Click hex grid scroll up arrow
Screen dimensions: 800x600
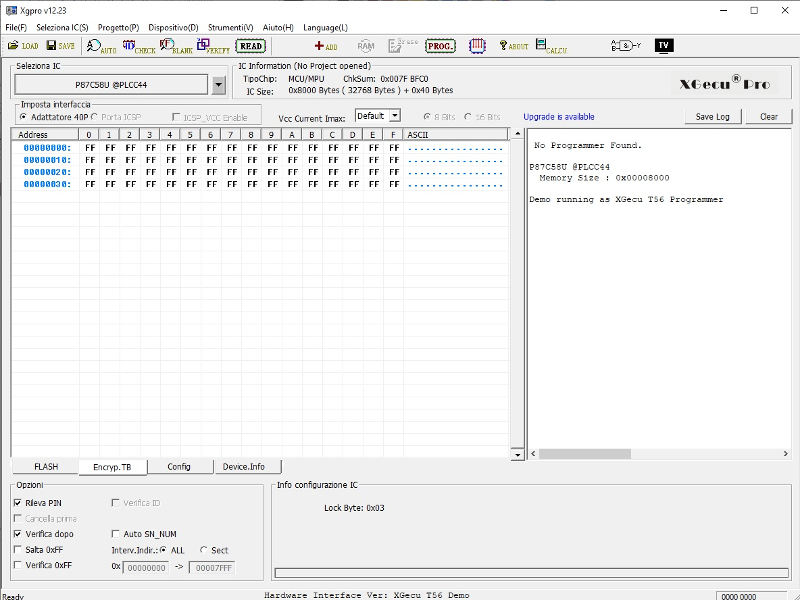[518, 134]
